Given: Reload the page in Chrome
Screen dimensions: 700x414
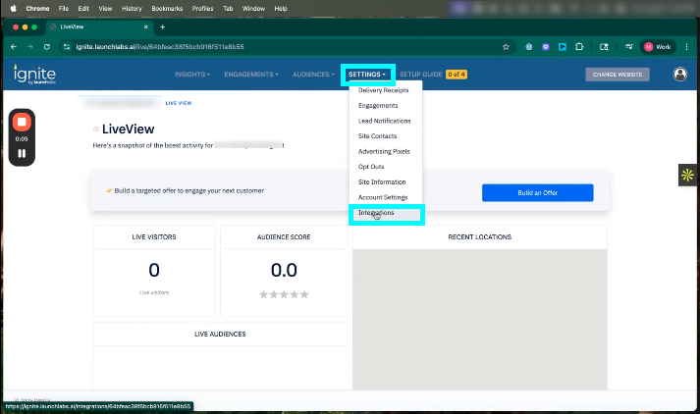Looking at the screenshot, I should [x=46, y=46].
